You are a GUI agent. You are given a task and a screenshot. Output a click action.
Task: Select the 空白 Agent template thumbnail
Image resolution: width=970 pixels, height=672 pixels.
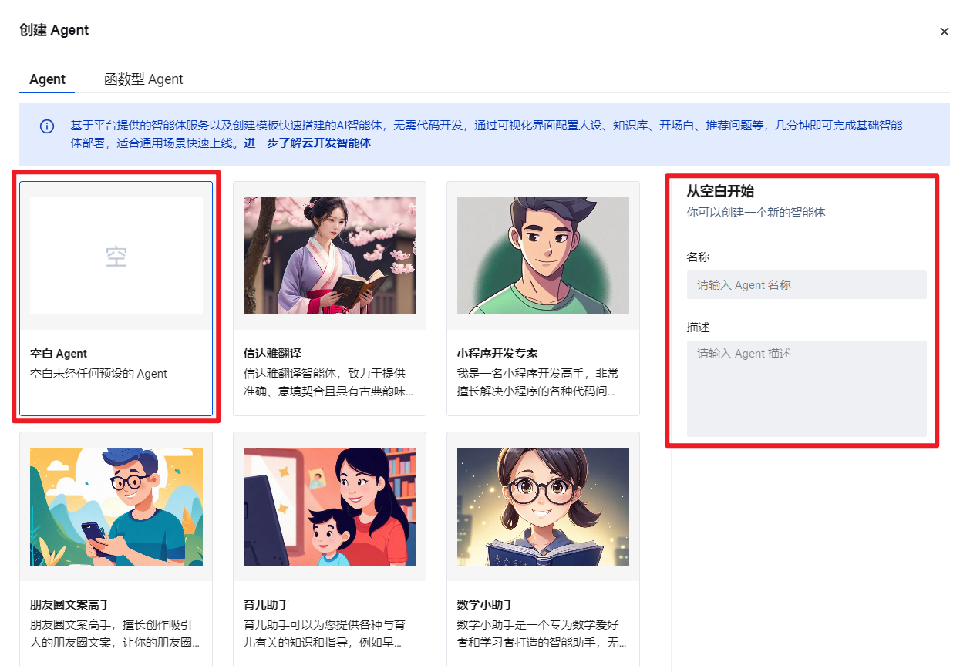[116, 255]
